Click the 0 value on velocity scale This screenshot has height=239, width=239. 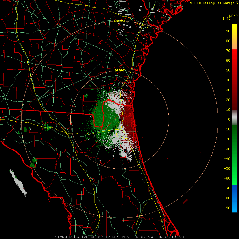coord(229,119)
